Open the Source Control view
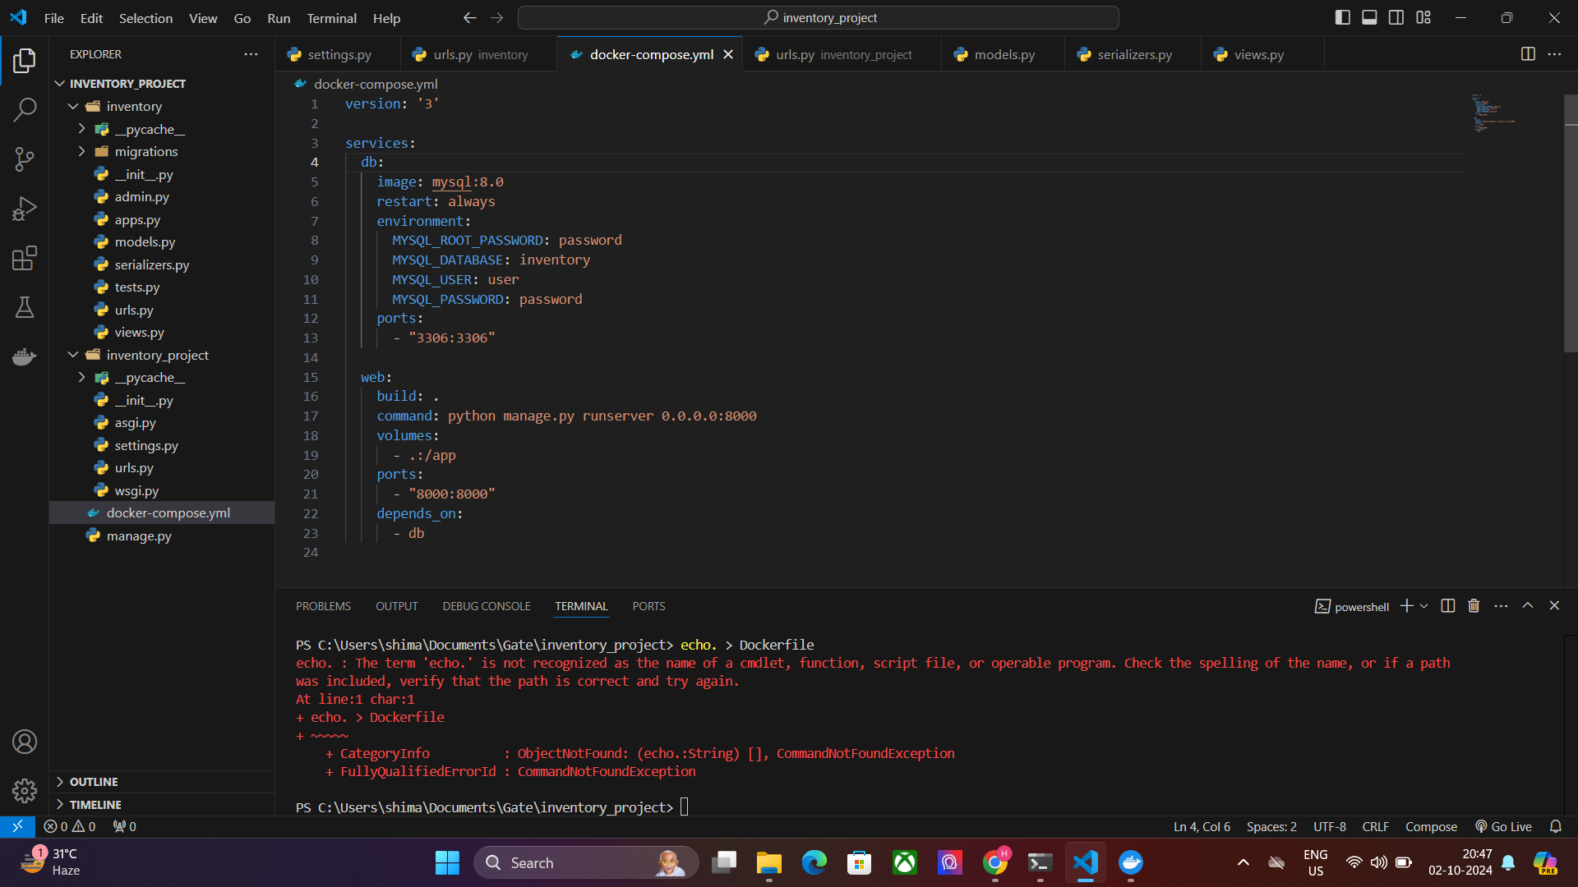This screenshot has height=887, width=1578. tap(25, 159)
